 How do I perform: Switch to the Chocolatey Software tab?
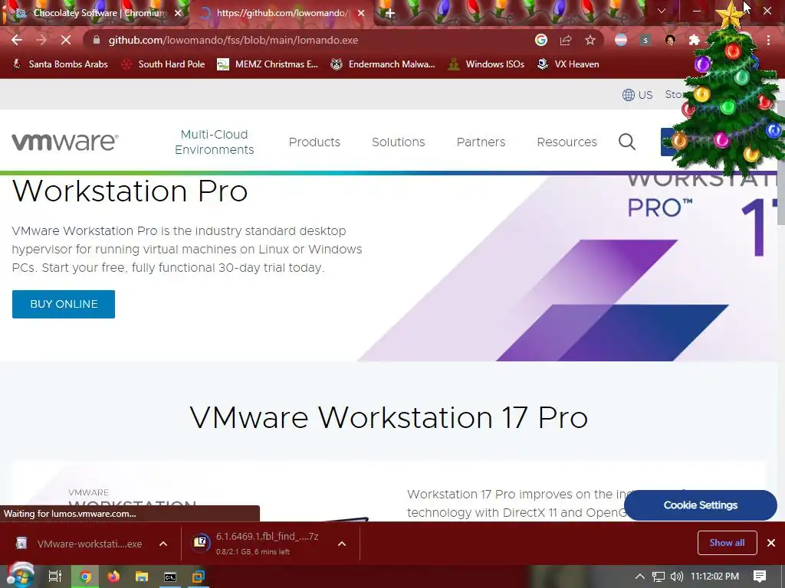coord(95,14)
